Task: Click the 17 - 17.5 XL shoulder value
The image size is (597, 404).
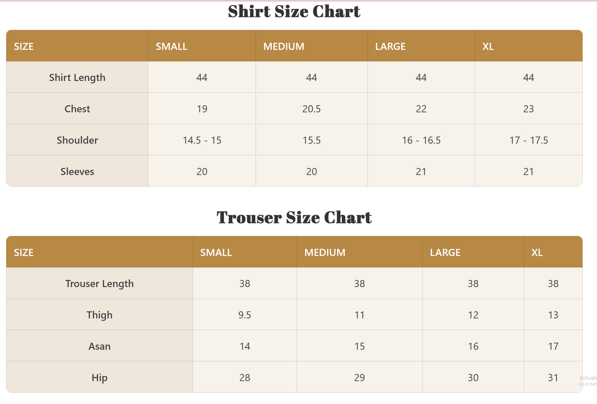Action: click(528, 140)
